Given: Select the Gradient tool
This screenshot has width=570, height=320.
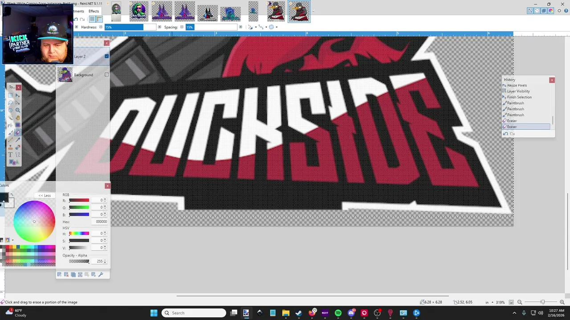Looking at the screenshot, I should pos(18,125).
